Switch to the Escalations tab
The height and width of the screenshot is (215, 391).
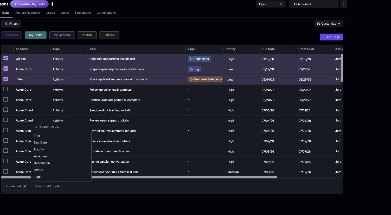(x=83, y=13)
